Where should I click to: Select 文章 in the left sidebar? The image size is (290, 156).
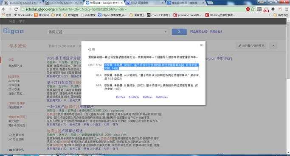tap(11, 59)
